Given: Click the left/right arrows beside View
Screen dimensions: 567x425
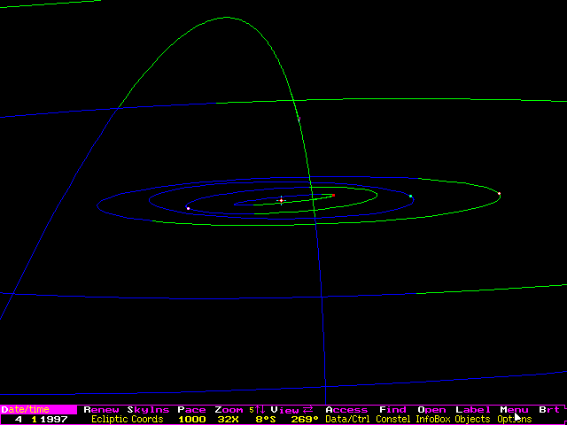Looking at the screenshot, I should (x=308, y=410).
